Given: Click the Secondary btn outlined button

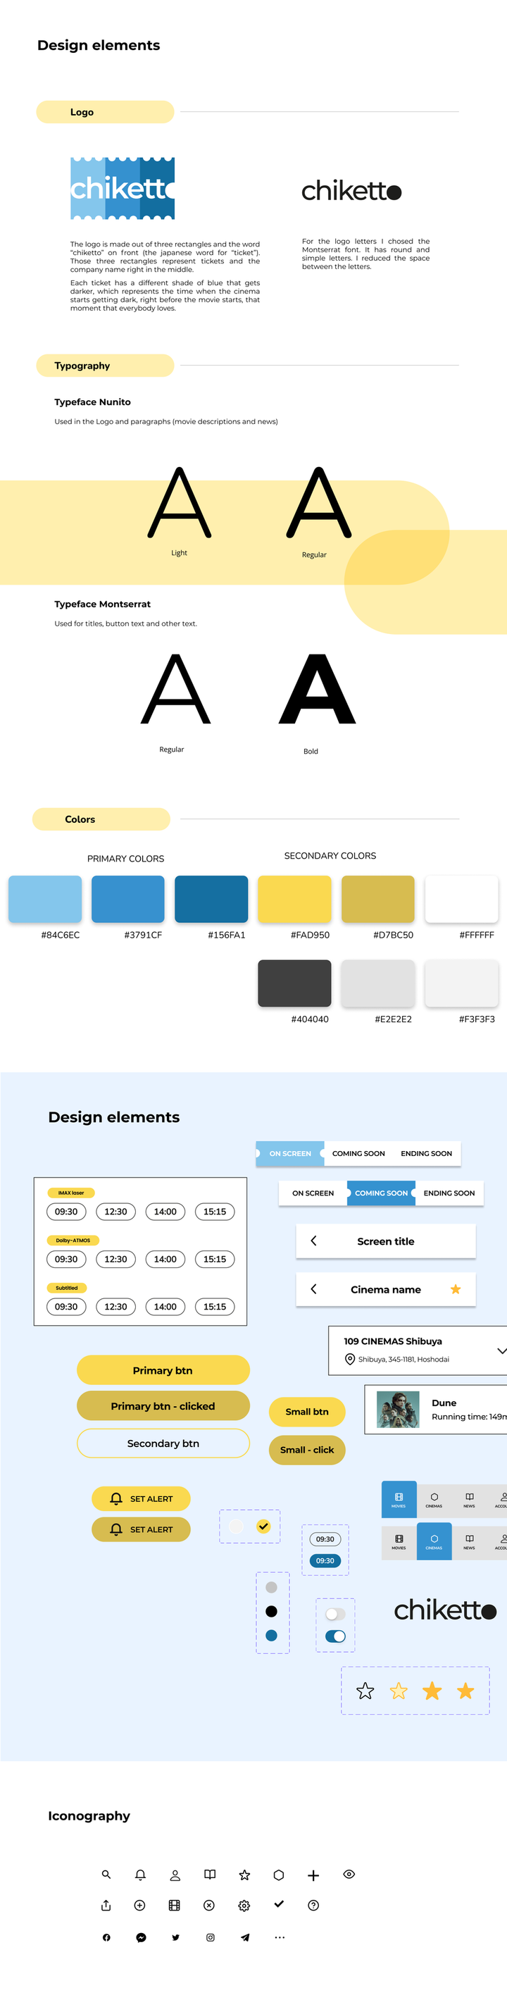Looking at the screenshot, I should (163, 1443).
